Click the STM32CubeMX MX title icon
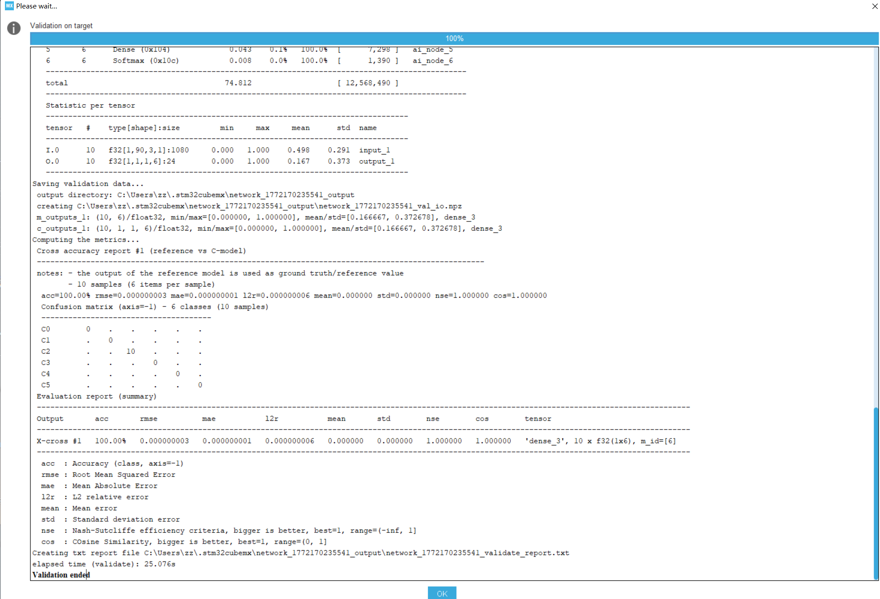880x599 pixels. [9, 6]
